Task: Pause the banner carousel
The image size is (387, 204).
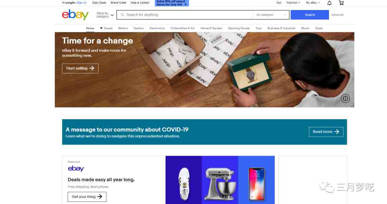Action: [345, 98]
